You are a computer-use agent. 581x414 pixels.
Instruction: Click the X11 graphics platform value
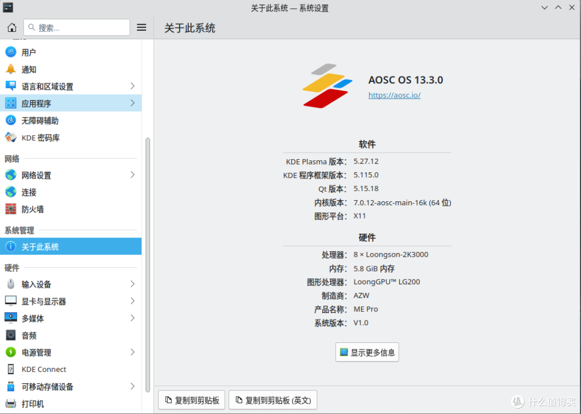pos(359,215)
